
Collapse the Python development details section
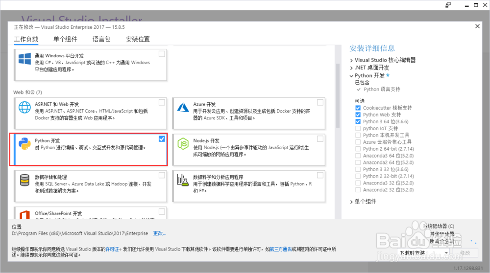coord(351,76)
